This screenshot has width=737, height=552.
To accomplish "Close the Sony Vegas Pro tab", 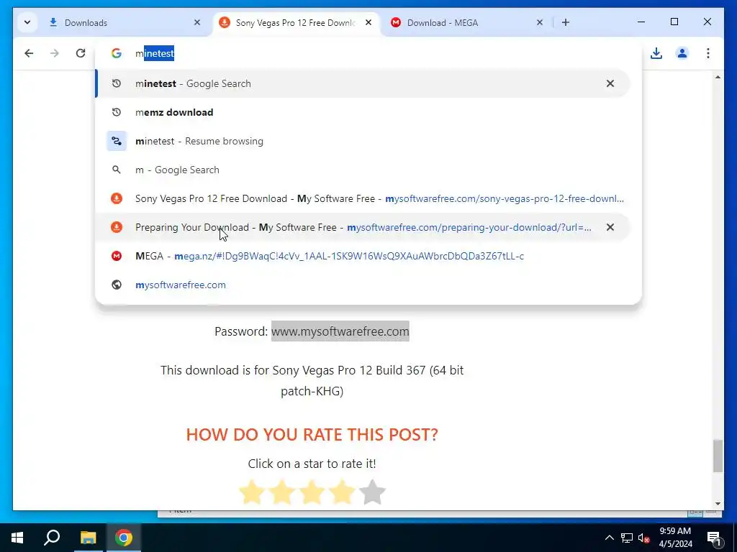I will (x=368, y=22).
